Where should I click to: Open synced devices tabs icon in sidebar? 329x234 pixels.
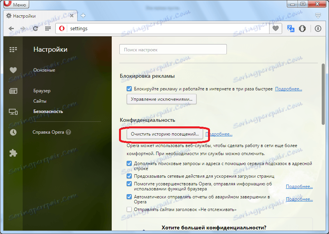tap(13, 111)
